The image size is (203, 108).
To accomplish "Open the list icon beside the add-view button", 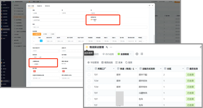I will tap(142, 54).
